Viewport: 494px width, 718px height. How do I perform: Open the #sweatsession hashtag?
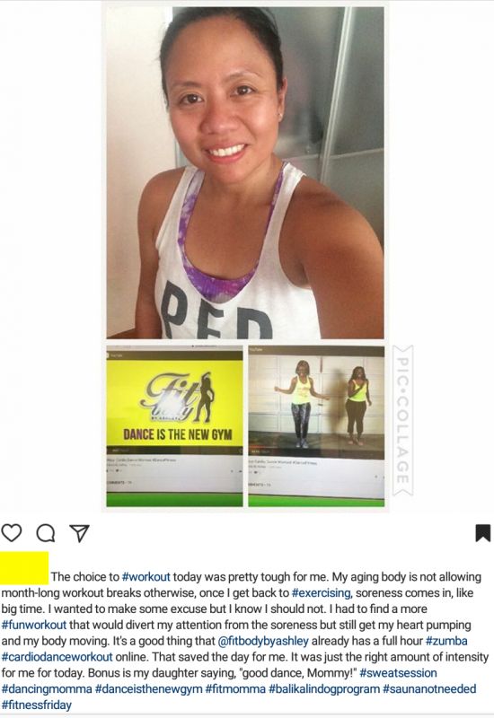[398, 672]
